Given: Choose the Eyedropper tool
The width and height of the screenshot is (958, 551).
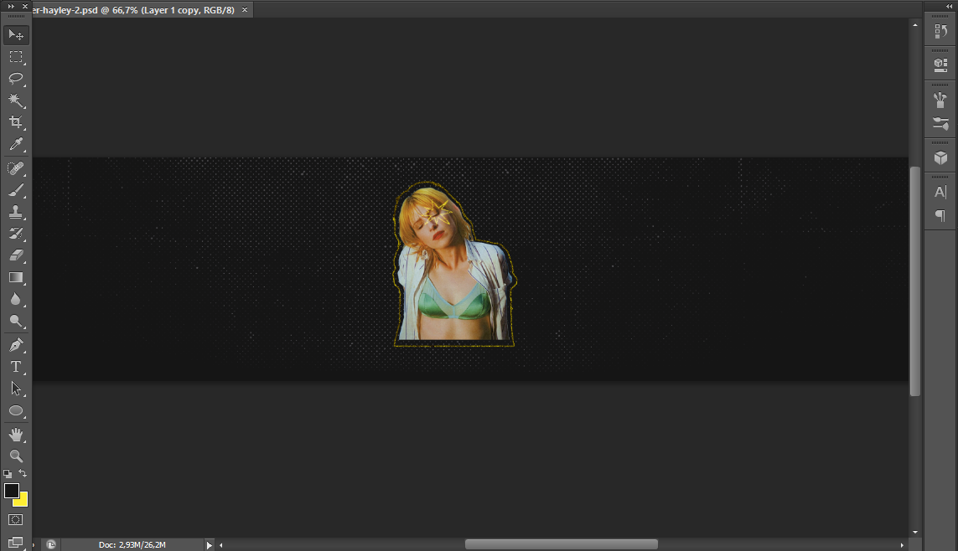Looking at the screenshot, I should click(15, 145).
